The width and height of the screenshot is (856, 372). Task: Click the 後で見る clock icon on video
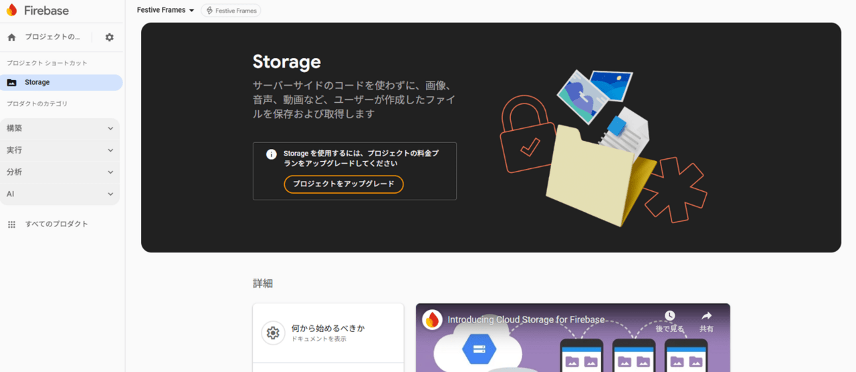coord(669,315)
